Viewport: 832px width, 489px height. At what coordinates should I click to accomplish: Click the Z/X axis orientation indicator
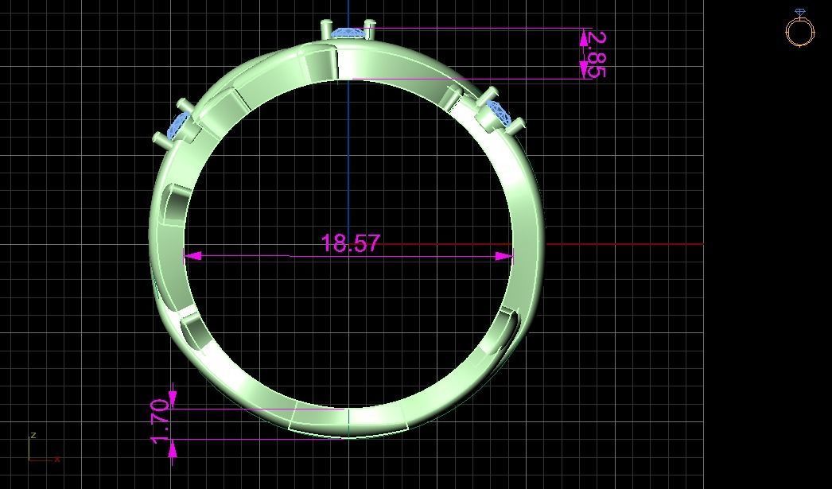tap(44, 448)
